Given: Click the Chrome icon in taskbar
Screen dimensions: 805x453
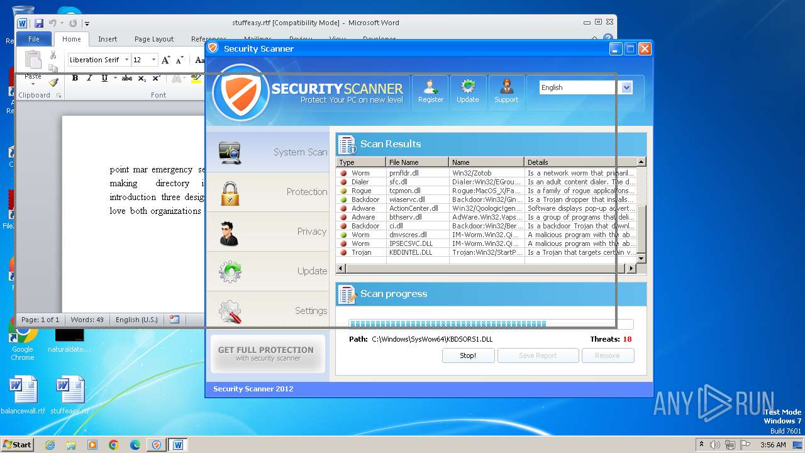Looking at the screenshot, I should tap(114, 445).
